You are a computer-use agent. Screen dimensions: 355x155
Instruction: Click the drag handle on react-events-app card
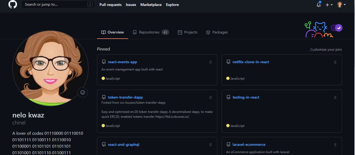pyautogui.click(x=211, y=62)
